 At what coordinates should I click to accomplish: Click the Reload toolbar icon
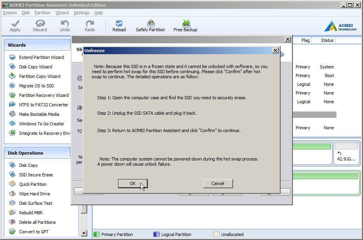119,23
